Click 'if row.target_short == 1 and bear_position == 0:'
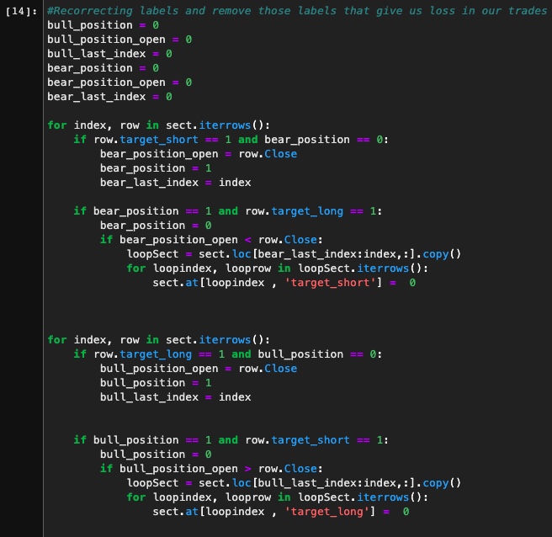552x537 pixels. (x=231, y=140)
